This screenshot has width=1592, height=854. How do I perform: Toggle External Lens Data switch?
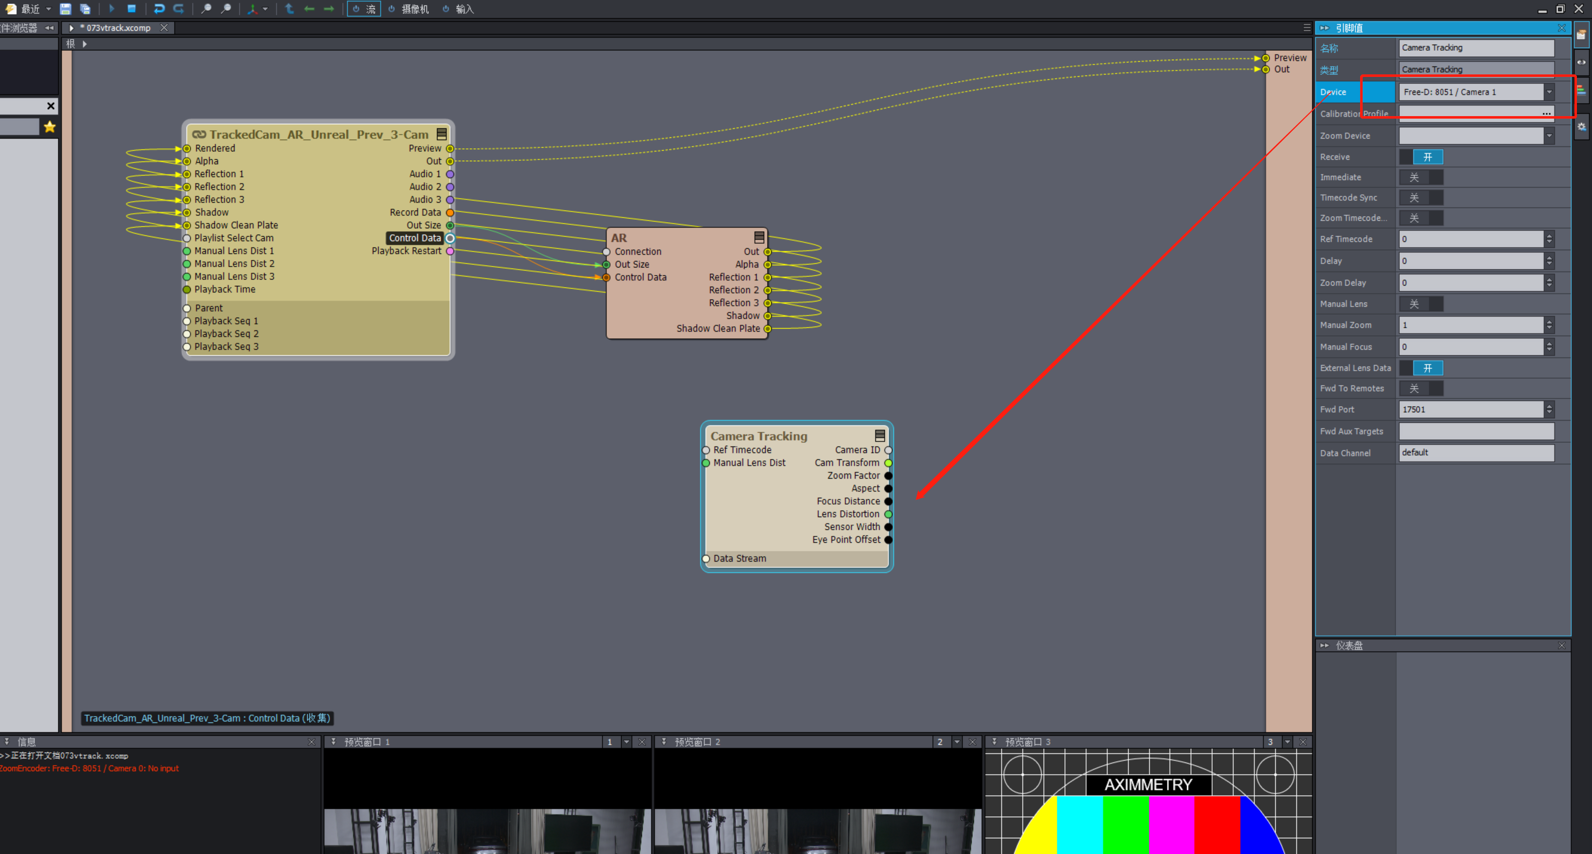[1421, 368]
